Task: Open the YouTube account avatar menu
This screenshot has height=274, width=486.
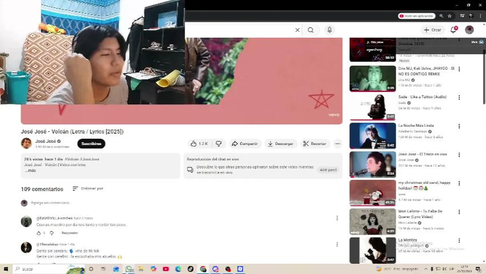Action: pos(469,30)
